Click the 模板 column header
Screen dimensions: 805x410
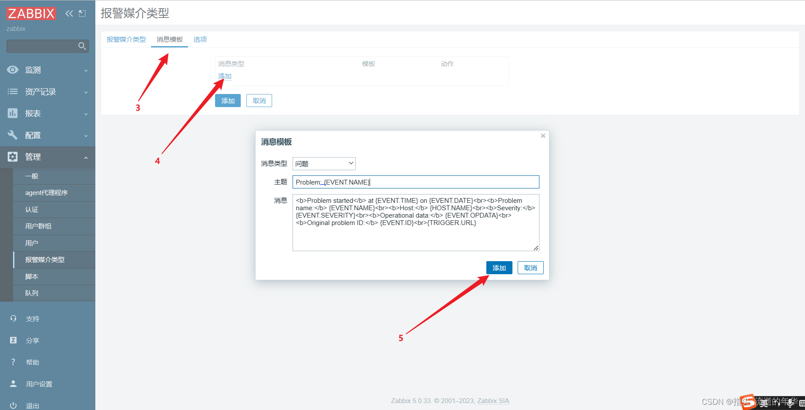tap(368, 64)
